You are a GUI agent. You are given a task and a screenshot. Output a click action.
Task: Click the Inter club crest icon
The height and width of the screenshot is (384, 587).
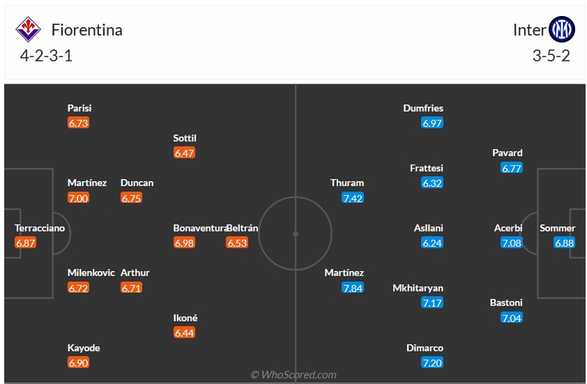[561, 29]
